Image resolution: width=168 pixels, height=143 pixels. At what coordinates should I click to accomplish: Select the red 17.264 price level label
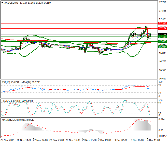[x=163, y=28]
